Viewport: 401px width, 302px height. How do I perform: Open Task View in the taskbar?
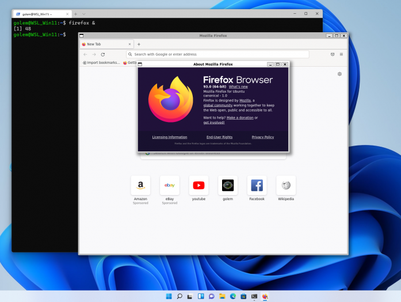pyautogui.click(x=190, y=296)
